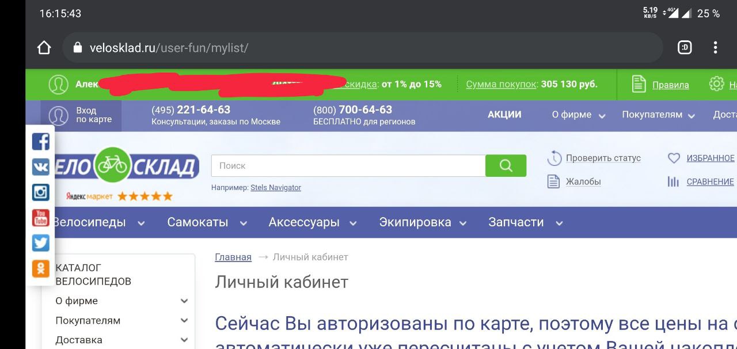The width and height of the screenshot is (737, 349).
Task: Click the Яндекс Маркет rating stars
Action: click(145, 196)
